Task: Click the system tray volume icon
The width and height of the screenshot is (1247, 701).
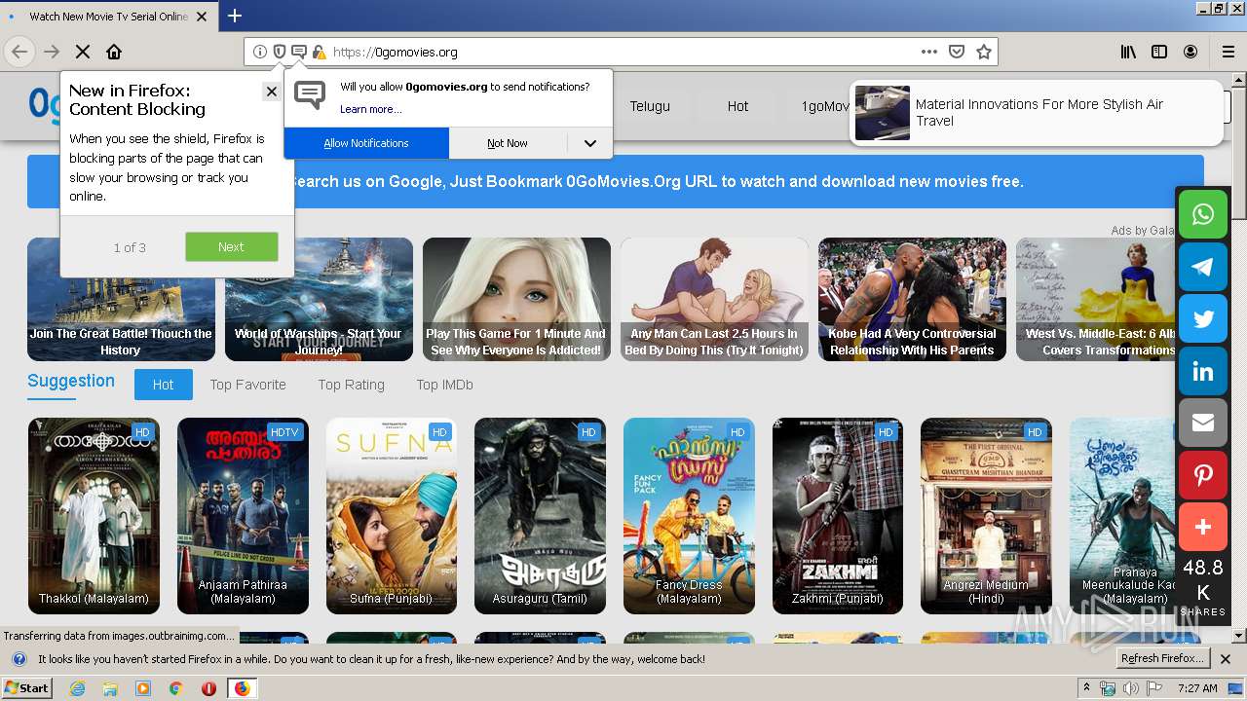Action: coord(1131,688)
